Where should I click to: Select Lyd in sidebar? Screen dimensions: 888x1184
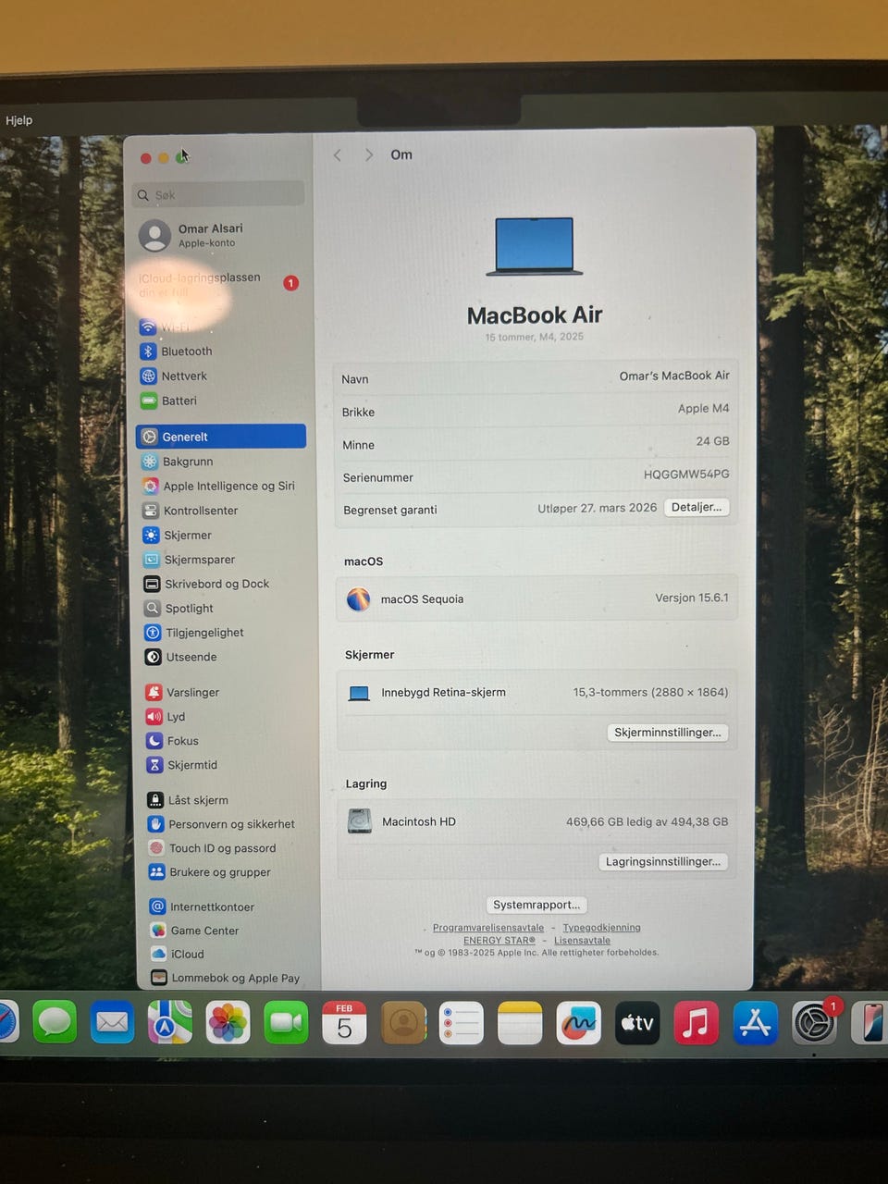[x=166, y=717]
